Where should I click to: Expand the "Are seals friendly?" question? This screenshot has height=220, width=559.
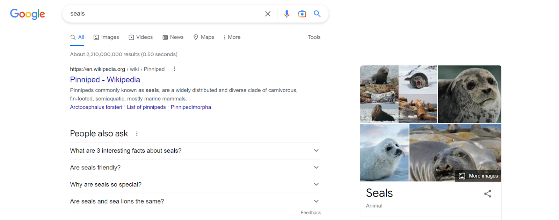195,168
